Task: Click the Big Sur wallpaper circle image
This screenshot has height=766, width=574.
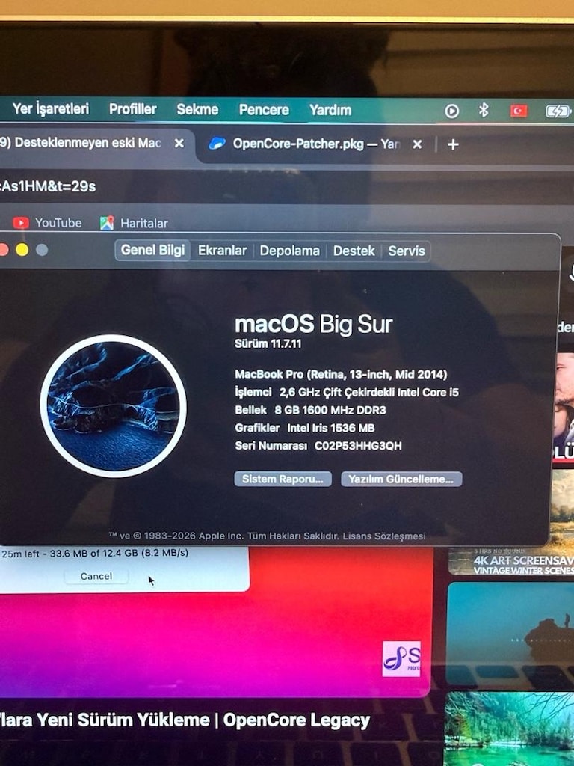Action: pos(114,406)
